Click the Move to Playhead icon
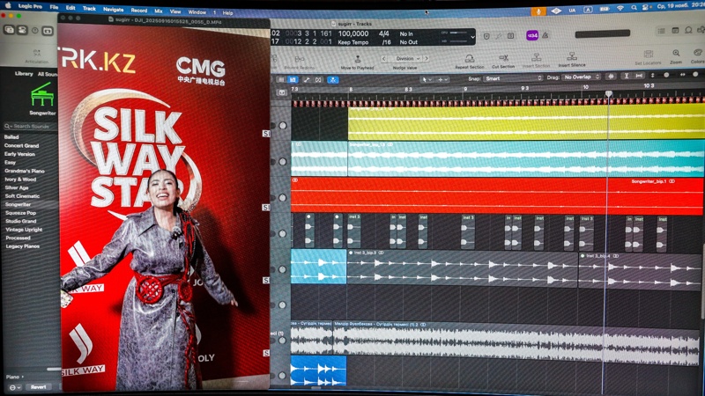This screenshot has height=396, width=705. pyautogui.click(x=358, y=59)
